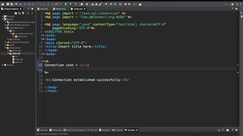This screenshot has width=243, height=136.
Task: Open the Data Source Explorer tab
Action: point(74,130)
